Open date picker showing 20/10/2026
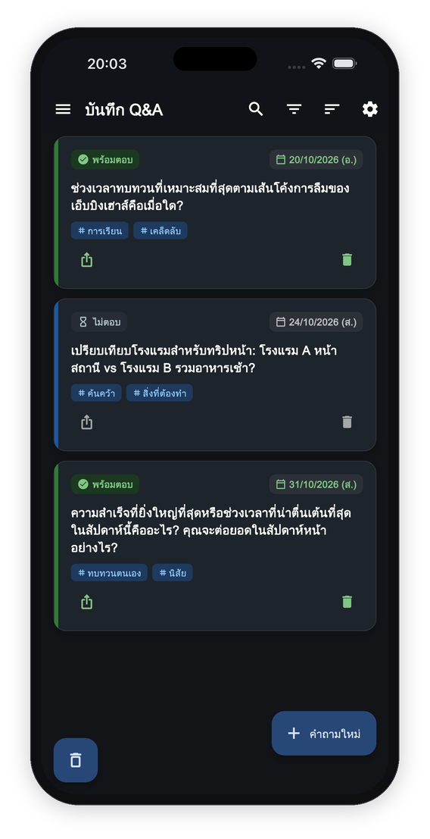The height and width of the screenshot is (839, 430). click(x=316, y=159)
